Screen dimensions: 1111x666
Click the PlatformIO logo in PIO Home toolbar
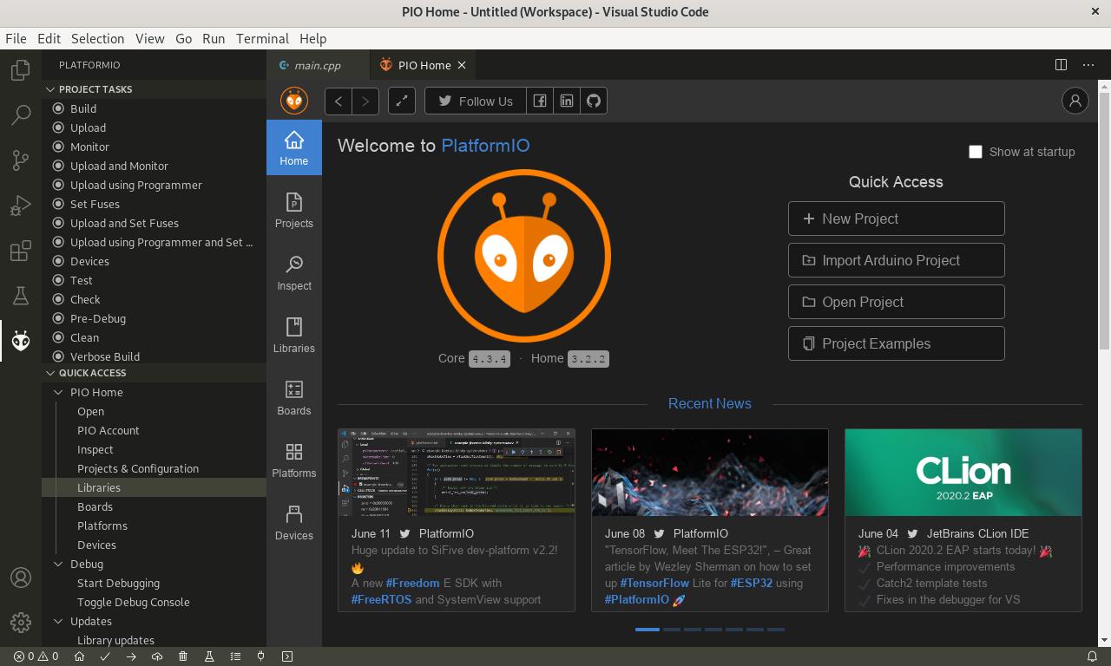click(x=294, y=101)
